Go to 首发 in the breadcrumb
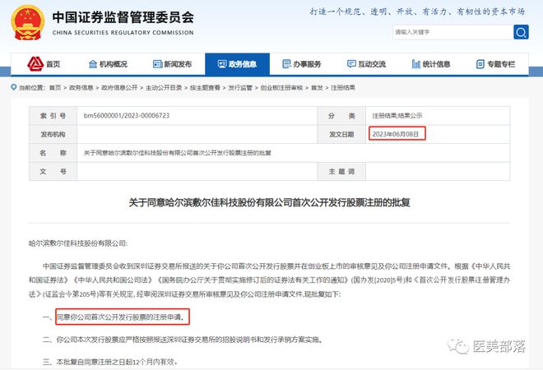 (x=317, y=88)
